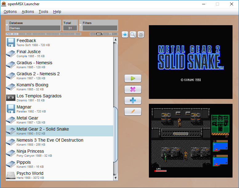
Task: Open the Actions menu
Action: pyautogui.click(x=28, y=12)
